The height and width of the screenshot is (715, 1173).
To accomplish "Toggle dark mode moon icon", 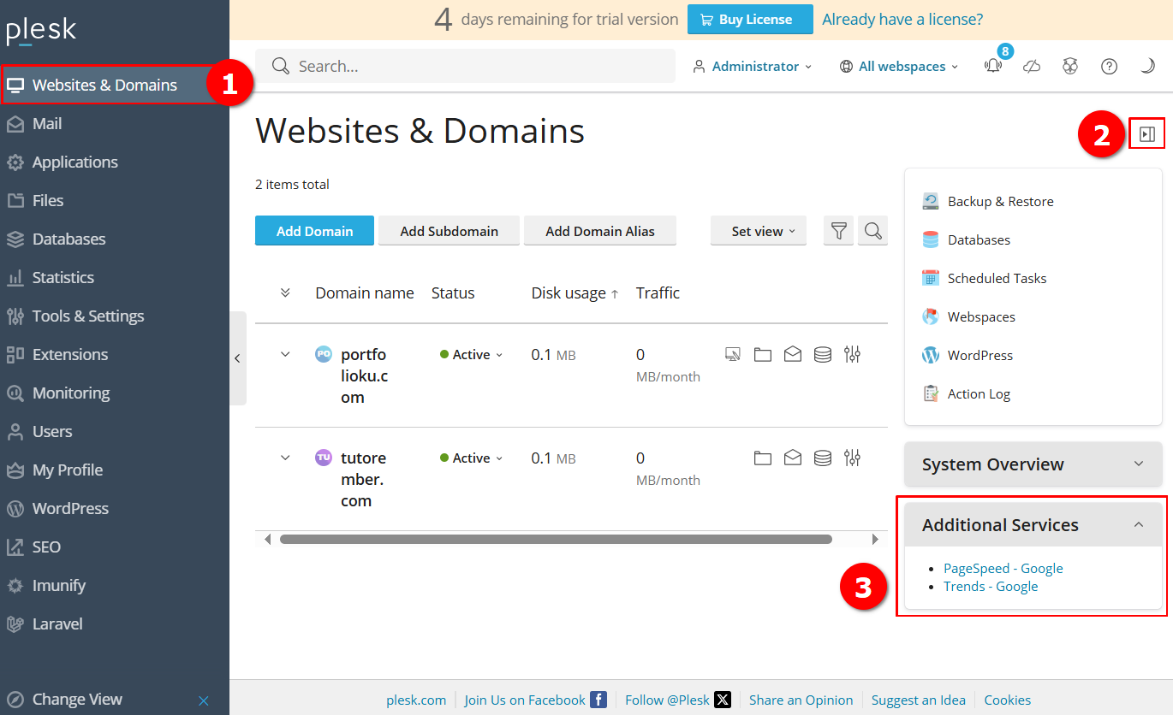I will pyautogui.click(x=1147, y=66).
